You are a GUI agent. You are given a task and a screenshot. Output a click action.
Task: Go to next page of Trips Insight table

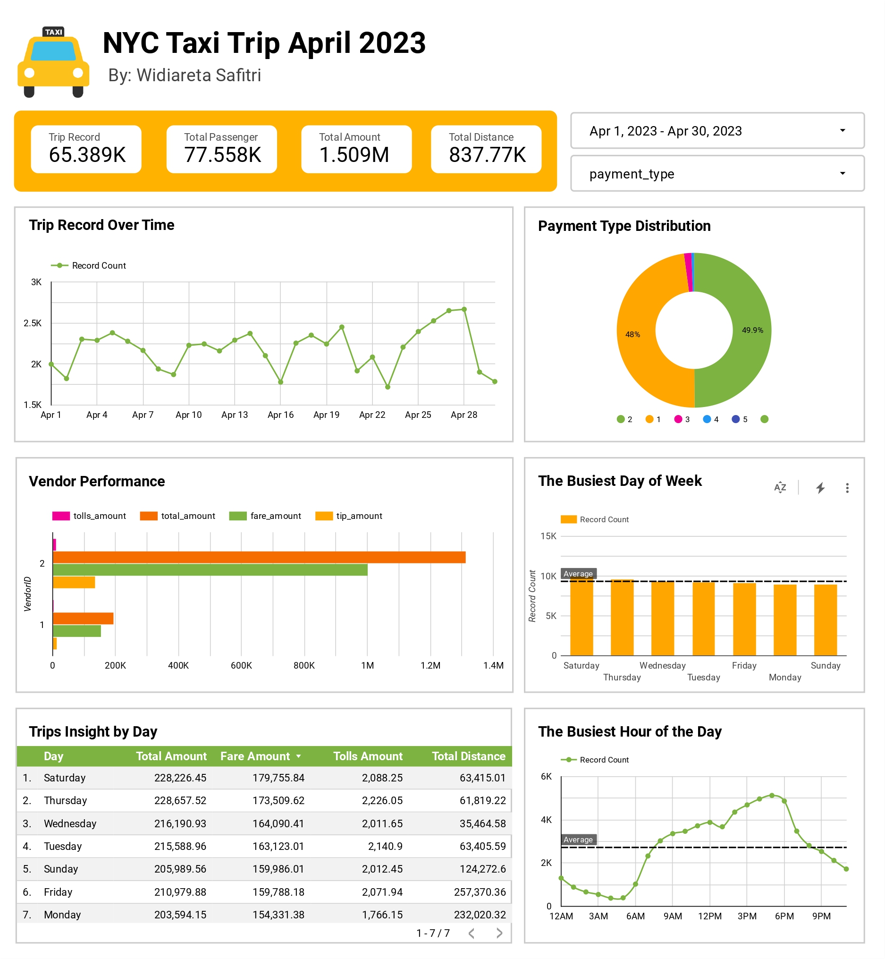point(499,933)
